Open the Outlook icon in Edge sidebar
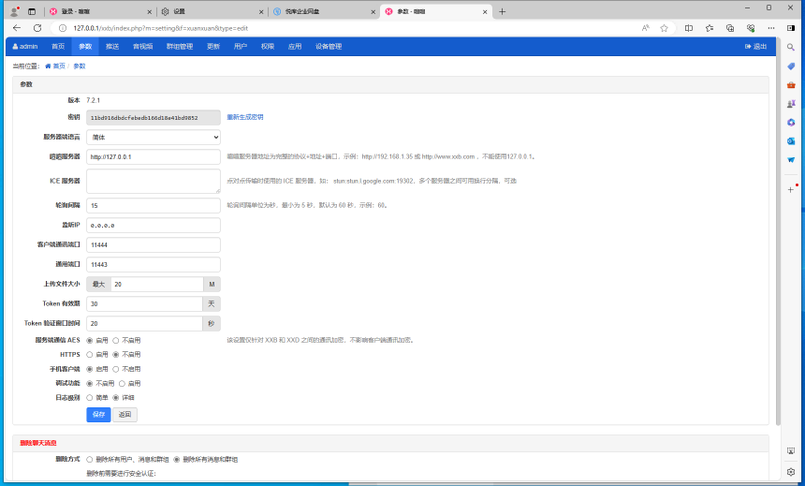Viewport: 805px width, 486px height. click(791, 141)
